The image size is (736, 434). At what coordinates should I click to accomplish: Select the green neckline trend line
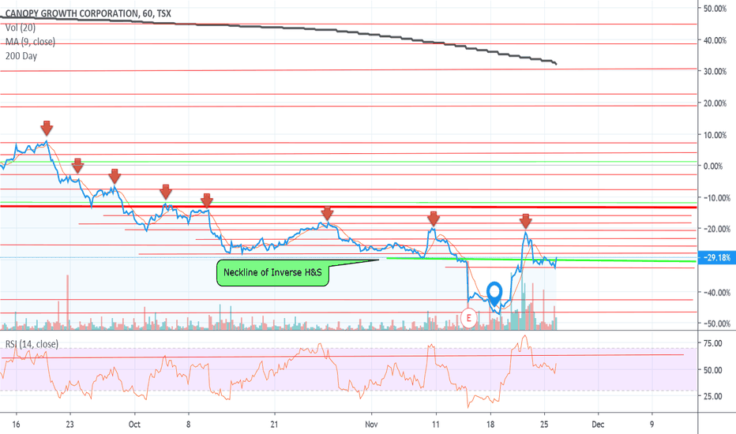540,260
